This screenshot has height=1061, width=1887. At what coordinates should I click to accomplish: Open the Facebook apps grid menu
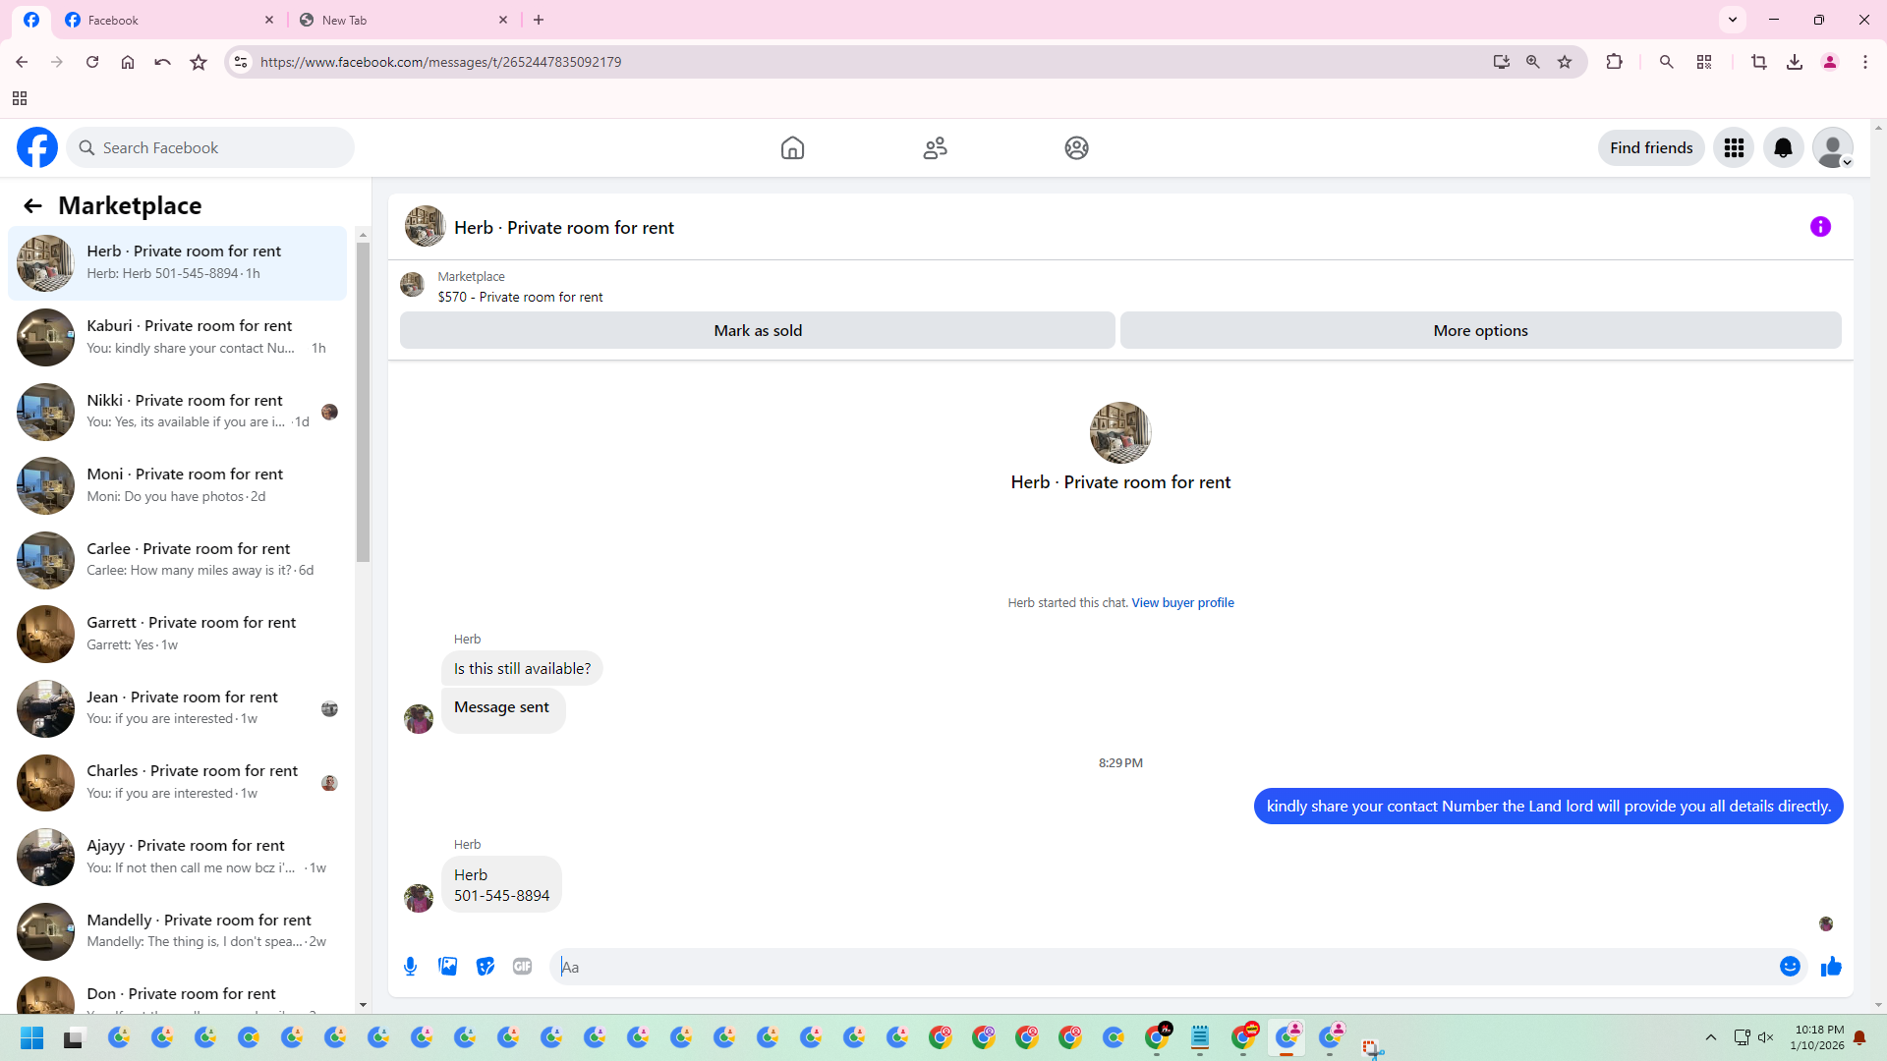pyautogui.click(x=1734, y=148)
